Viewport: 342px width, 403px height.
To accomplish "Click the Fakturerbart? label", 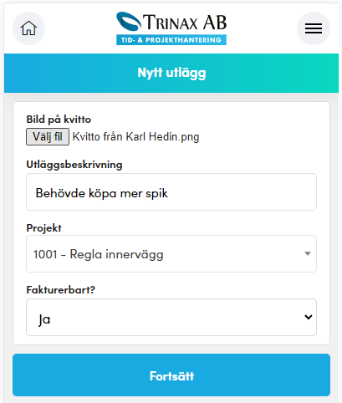I will (61, 290).
